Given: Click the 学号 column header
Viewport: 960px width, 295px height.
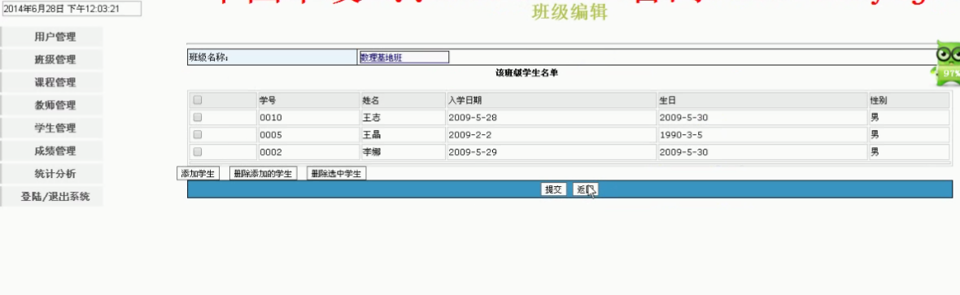Looking at the screenshot, I should pos(309,101).
